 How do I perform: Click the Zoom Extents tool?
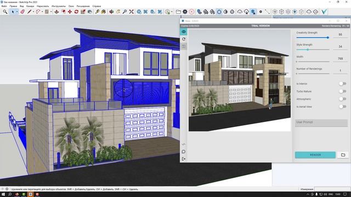(132, 11)
